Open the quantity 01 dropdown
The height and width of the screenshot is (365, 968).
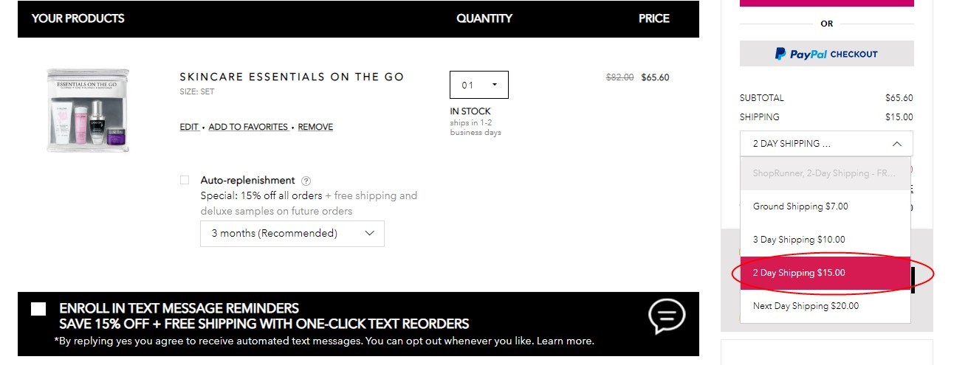pos(478,85)
